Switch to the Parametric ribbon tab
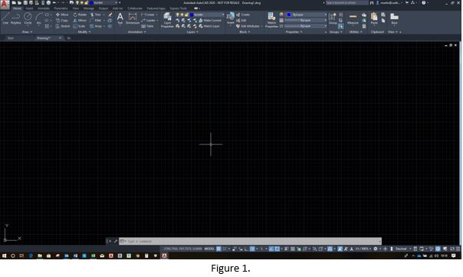 click(61, 8)
